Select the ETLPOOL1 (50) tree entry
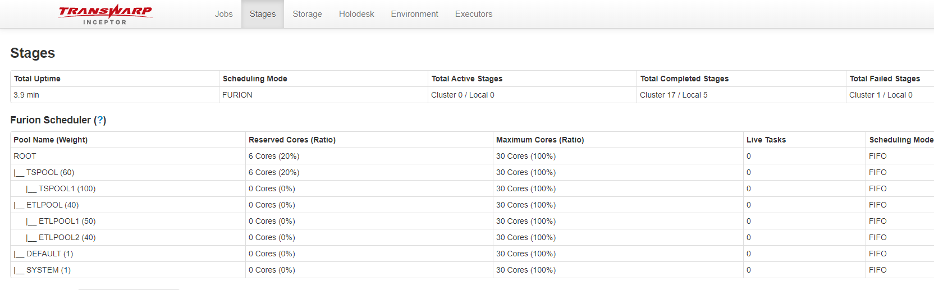The height and width of the screenshot is (290, 934). point(67,221)
